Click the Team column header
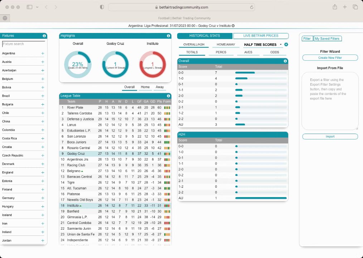Image resolution: width=363 pixels, height=258 pixels. click(x=71, y=101)
